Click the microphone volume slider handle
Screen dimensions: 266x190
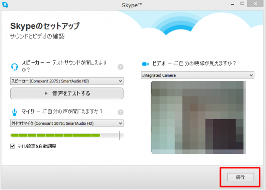click(x=120, y=136)
